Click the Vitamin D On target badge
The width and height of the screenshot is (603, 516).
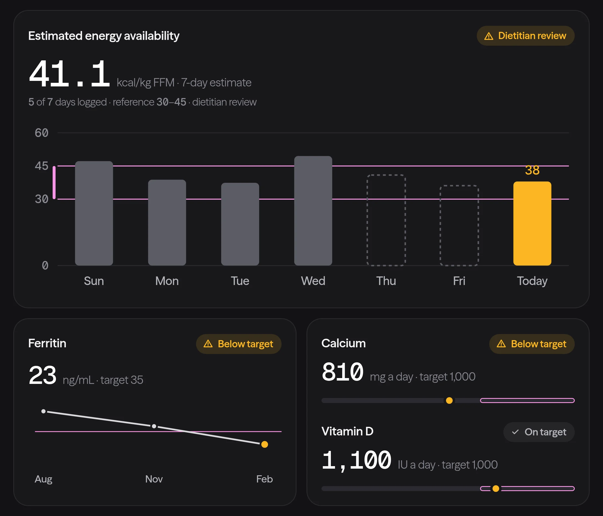pos(539,432)
